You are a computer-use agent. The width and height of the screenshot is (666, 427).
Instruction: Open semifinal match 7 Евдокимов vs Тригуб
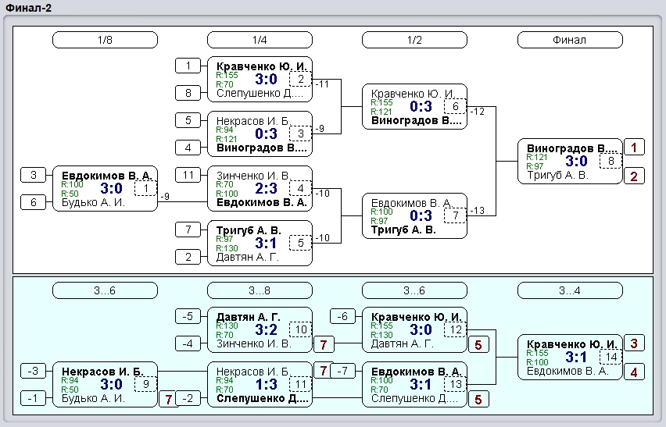[x=414, y=215]
